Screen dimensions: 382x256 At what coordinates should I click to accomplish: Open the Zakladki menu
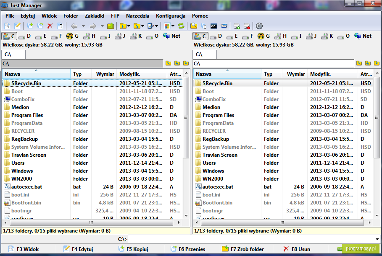(95, 16)
